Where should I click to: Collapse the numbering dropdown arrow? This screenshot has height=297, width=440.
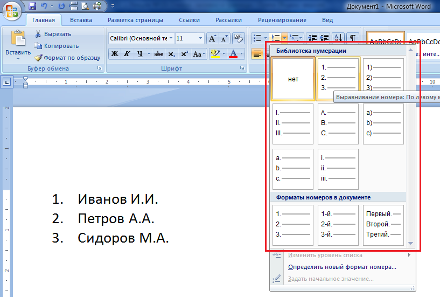284,38
